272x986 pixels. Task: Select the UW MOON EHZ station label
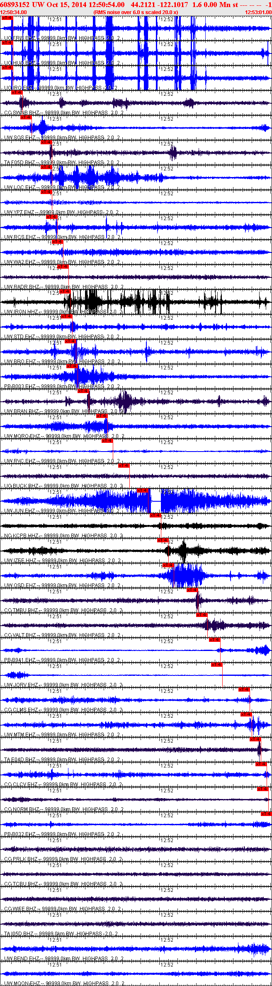tap(64, 984)
